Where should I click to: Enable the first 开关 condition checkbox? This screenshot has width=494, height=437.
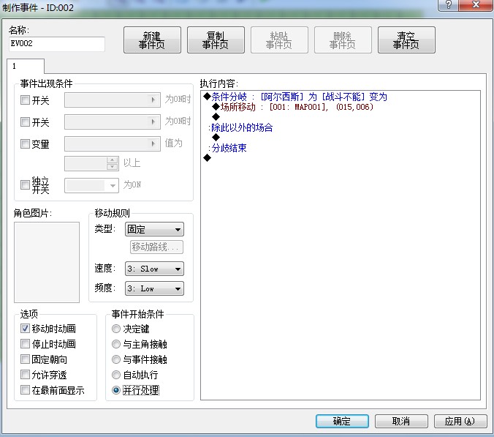25,100
